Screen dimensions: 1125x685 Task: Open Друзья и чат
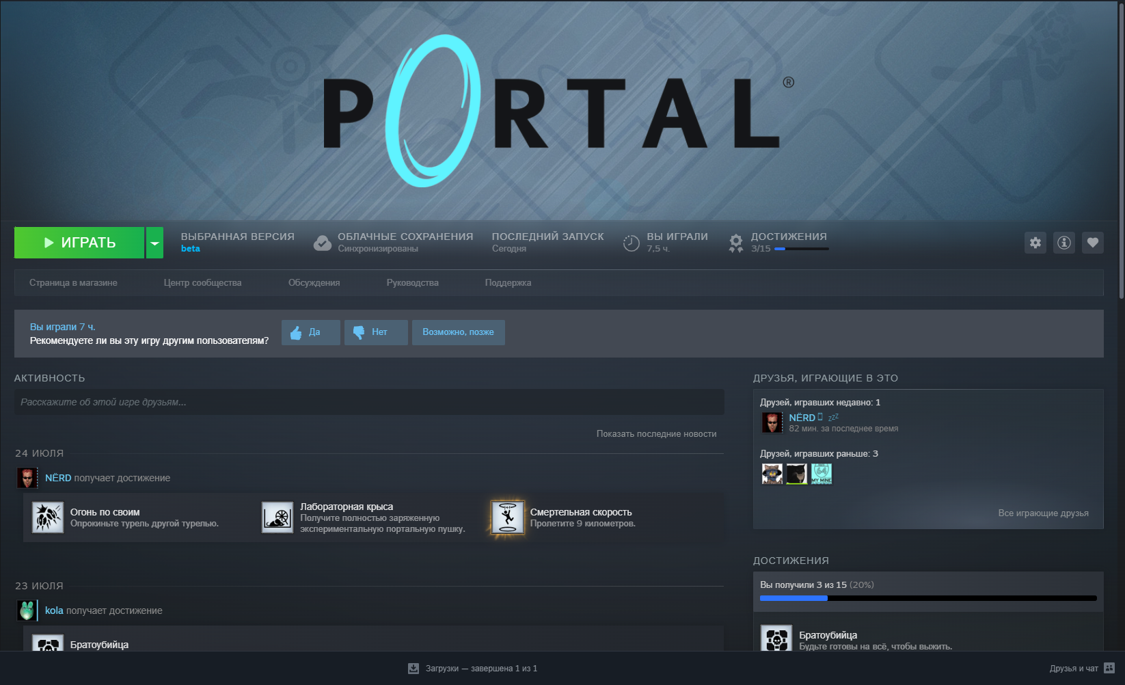click(1074, 669)
